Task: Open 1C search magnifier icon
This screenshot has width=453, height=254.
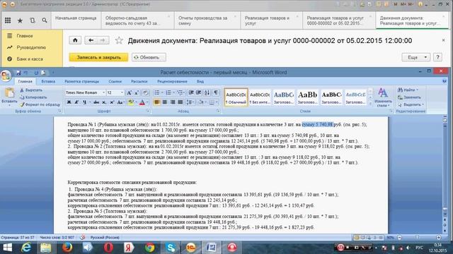Action: tap(45, 20)
